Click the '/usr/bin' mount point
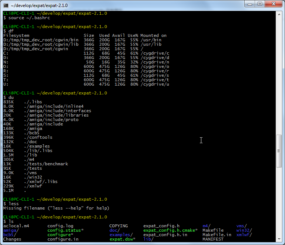The width and height of the screenshot is (285, 245). click(151, 40)
